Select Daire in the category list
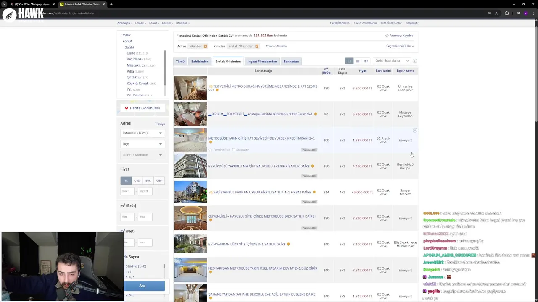Viewport: 538px width, 302px height. point(131,53)
